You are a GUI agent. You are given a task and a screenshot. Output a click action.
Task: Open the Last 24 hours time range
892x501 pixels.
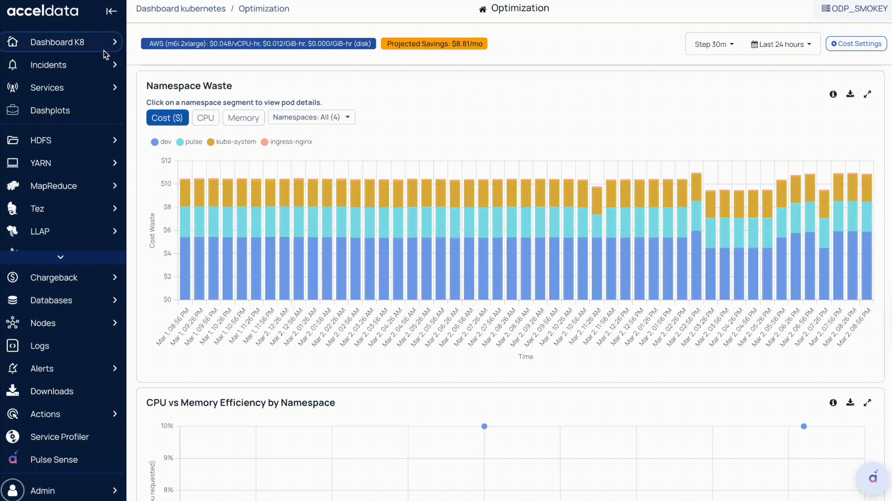coord(781,44)
